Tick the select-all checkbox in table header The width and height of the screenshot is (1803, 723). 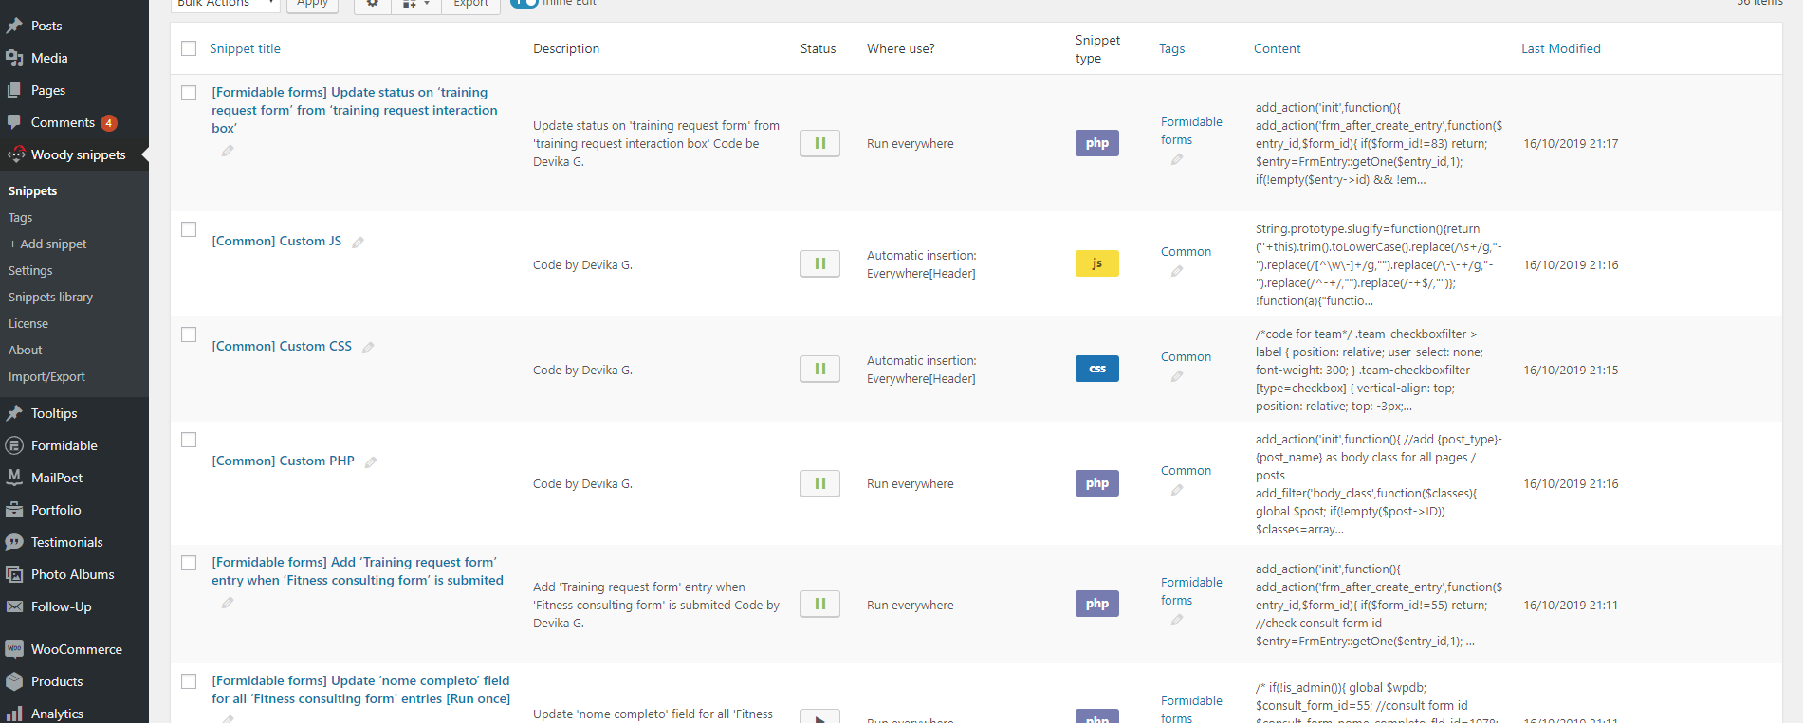189,48
